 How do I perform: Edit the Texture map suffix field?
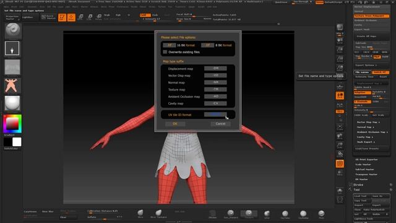(215, 89)
